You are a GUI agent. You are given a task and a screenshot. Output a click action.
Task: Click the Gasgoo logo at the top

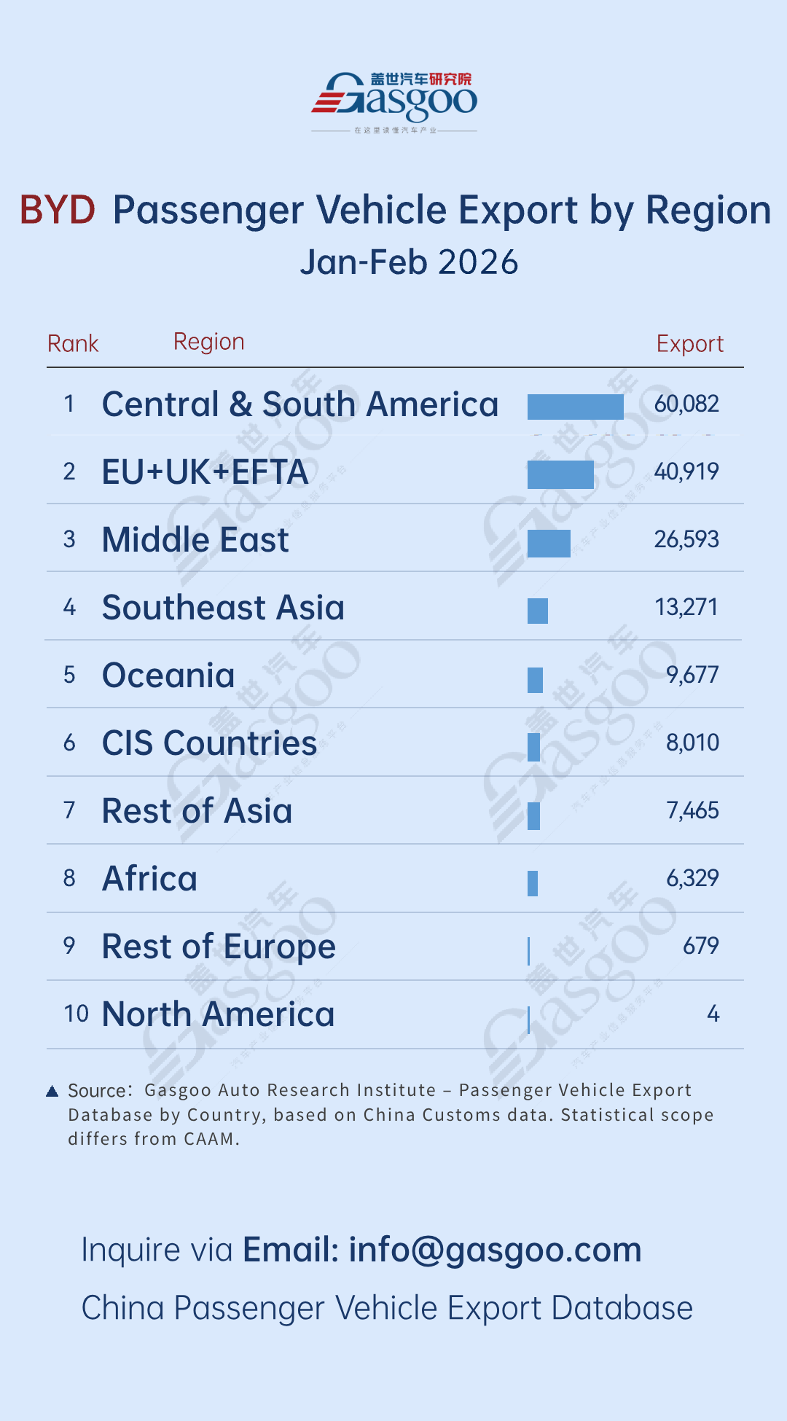(x=394, y=99)
